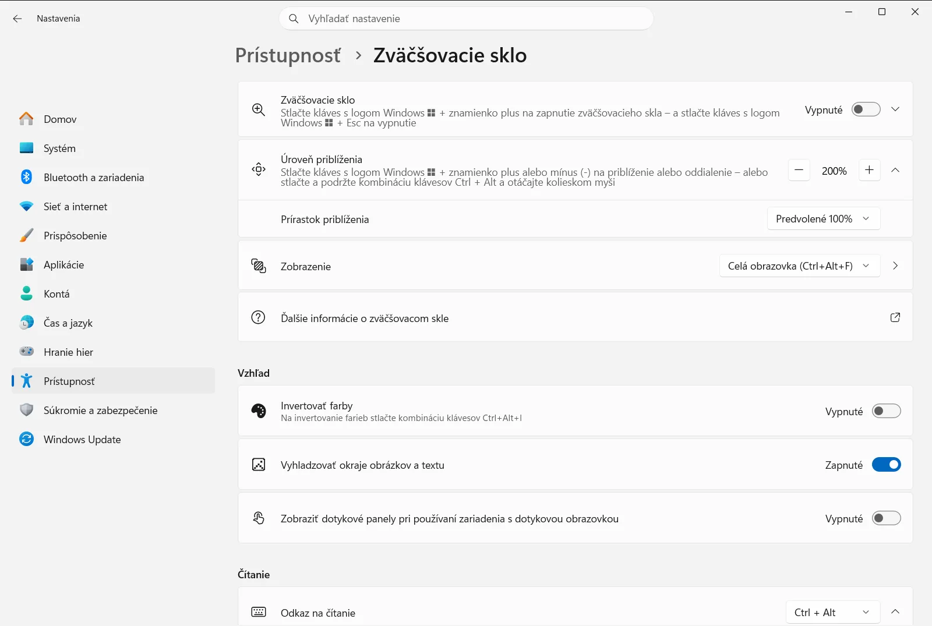The width and height of the screenshot is (932, 626).
Task: Collapse the Odkaz na čítanie section chevron
Action: tap(895, 611)
